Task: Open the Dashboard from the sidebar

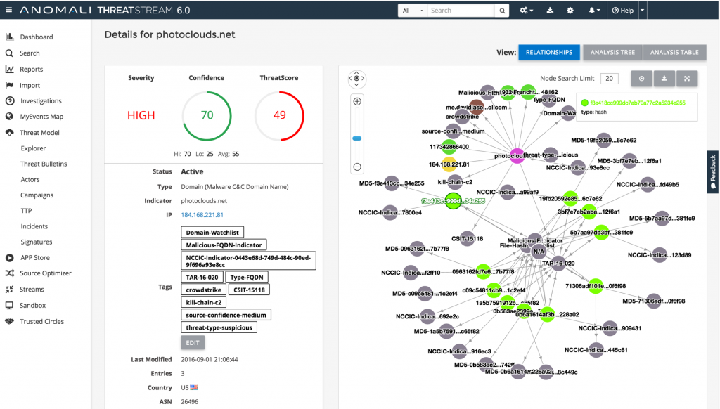Action: [x=33, y=37]
